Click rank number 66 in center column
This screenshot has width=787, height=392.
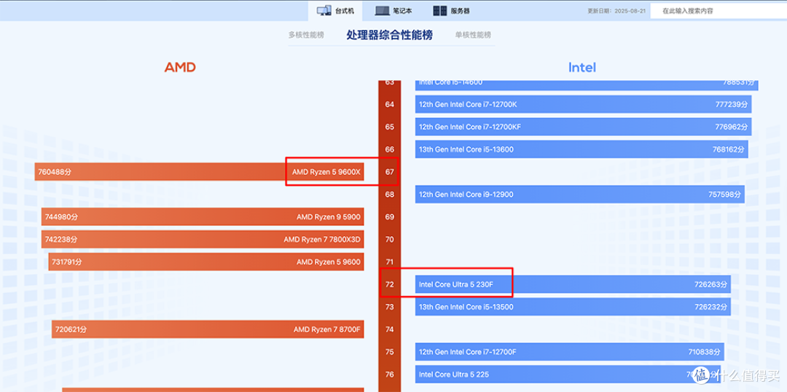tap(389, 149)
